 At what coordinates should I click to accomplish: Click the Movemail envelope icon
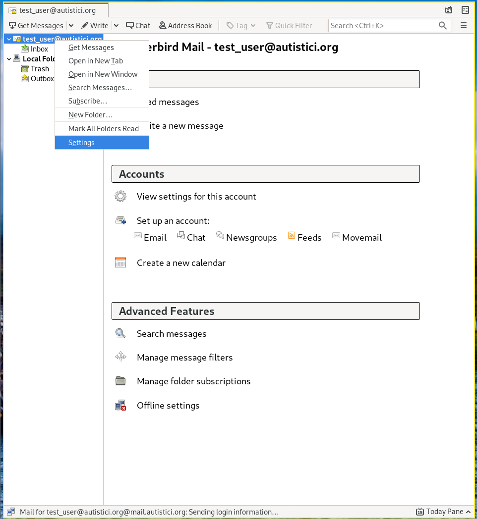(336, 235)
